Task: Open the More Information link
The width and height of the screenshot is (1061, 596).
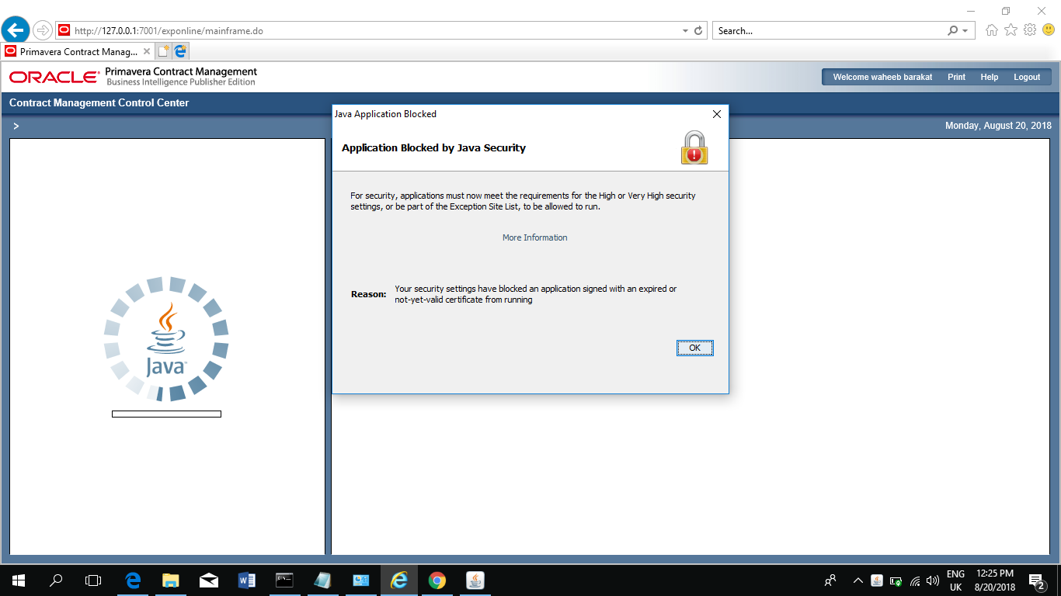Action: 534,237
